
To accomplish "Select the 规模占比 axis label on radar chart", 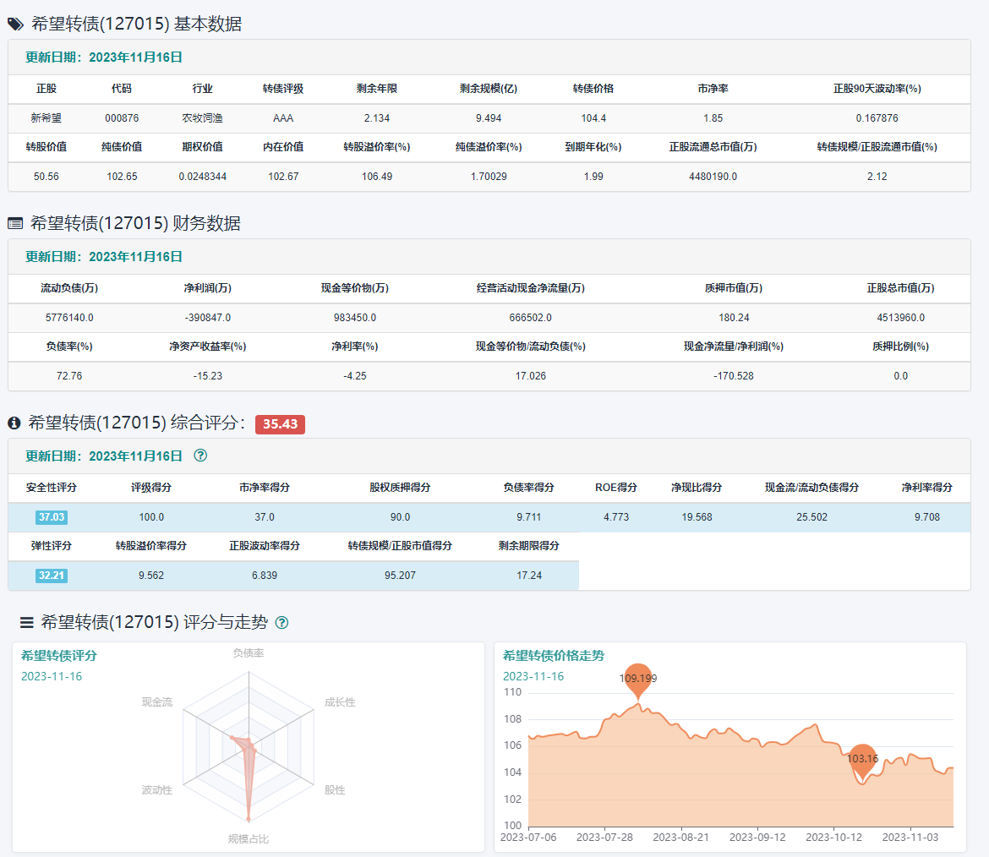I will point(249,839).
